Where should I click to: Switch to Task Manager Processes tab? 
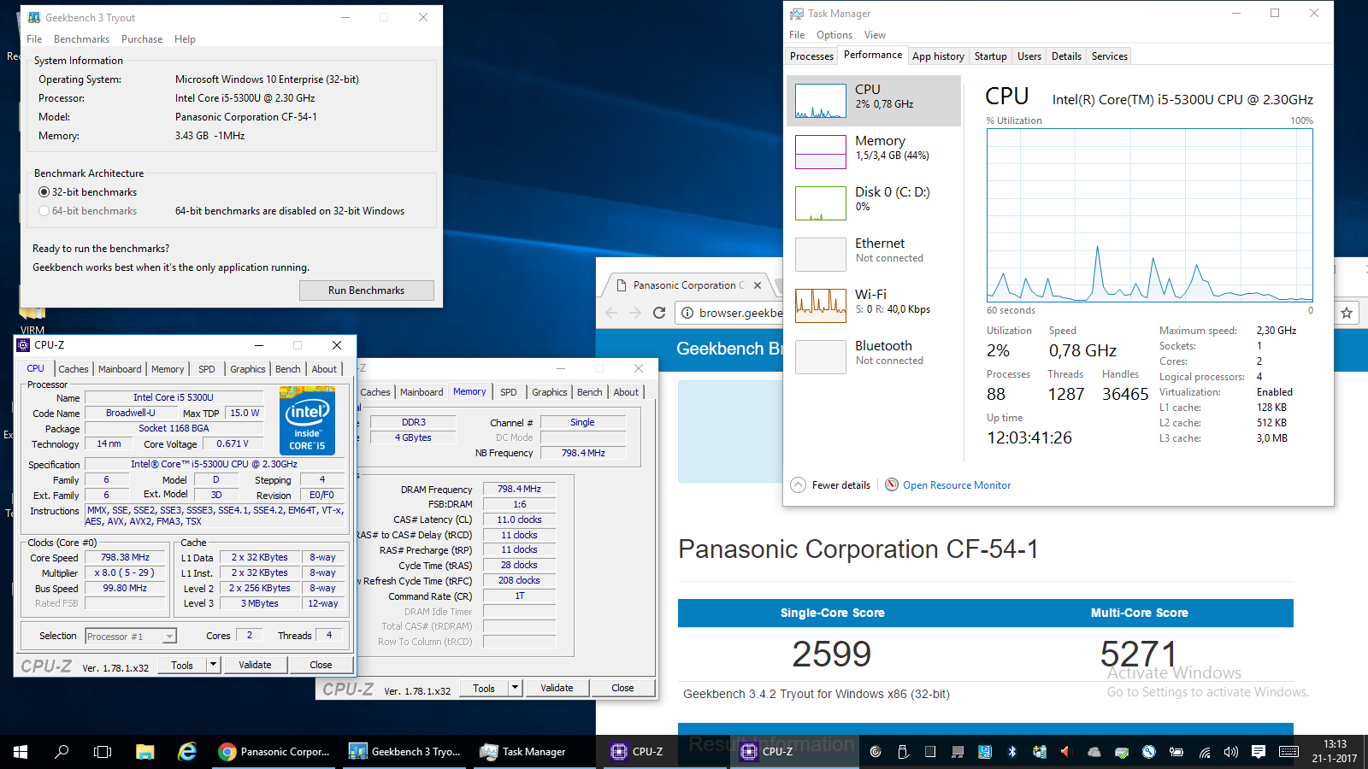[x=811, y=56]
